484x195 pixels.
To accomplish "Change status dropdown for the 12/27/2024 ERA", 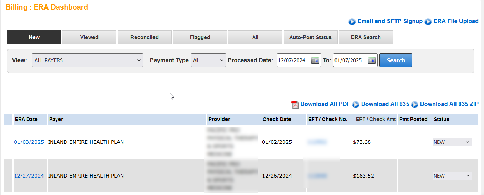I will [452, 176].
